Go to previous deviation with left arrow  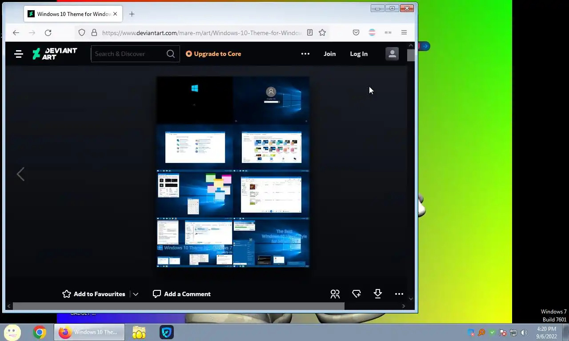click(x=20, y=174)
